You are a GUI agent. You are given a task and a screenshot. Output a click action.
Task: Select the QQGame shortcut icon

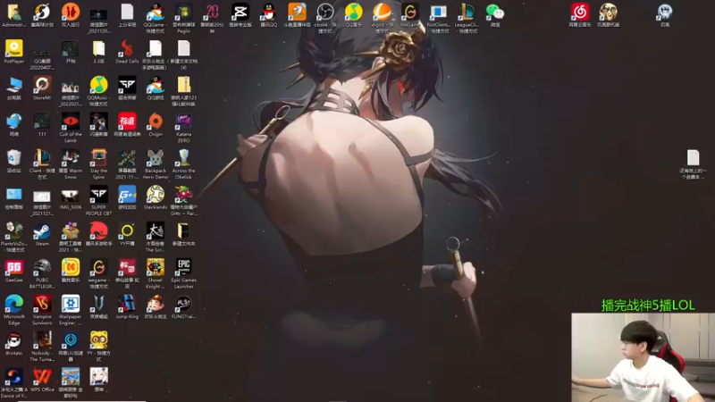pos(155,12)
